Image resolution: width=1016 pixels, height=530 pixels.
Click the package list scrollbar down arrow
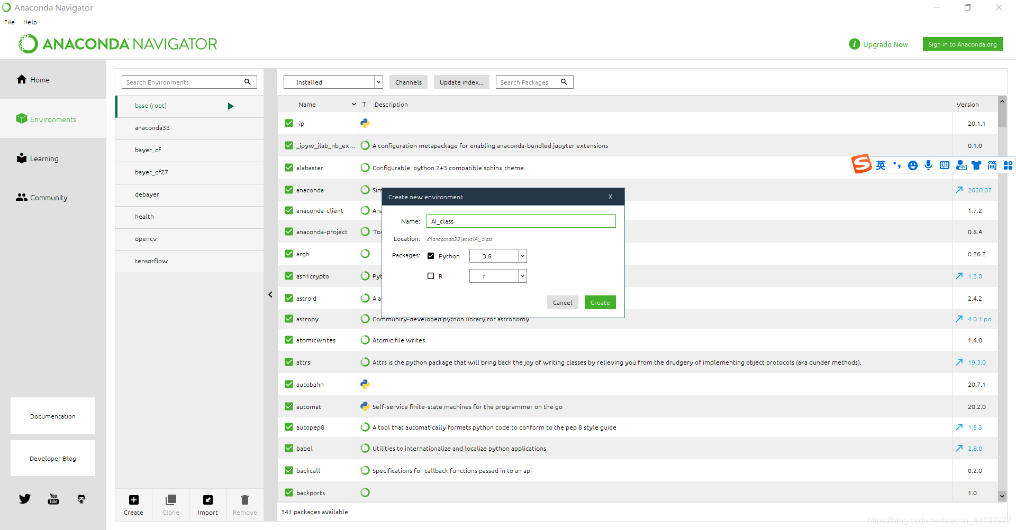[1002, 496]
